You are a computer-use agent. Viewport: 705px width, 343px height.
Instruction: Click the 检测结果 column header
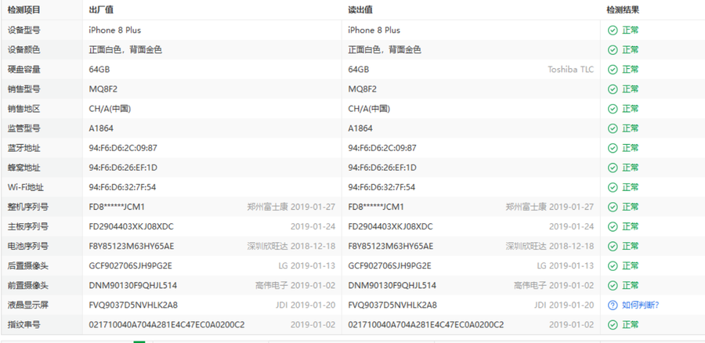pyautogui.click(x=623, y=10)
